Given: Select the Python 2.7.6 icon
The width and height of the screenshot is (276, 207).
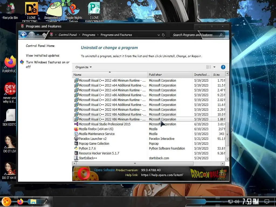Looking at the screenshot, I should click(x=76, y=149).
